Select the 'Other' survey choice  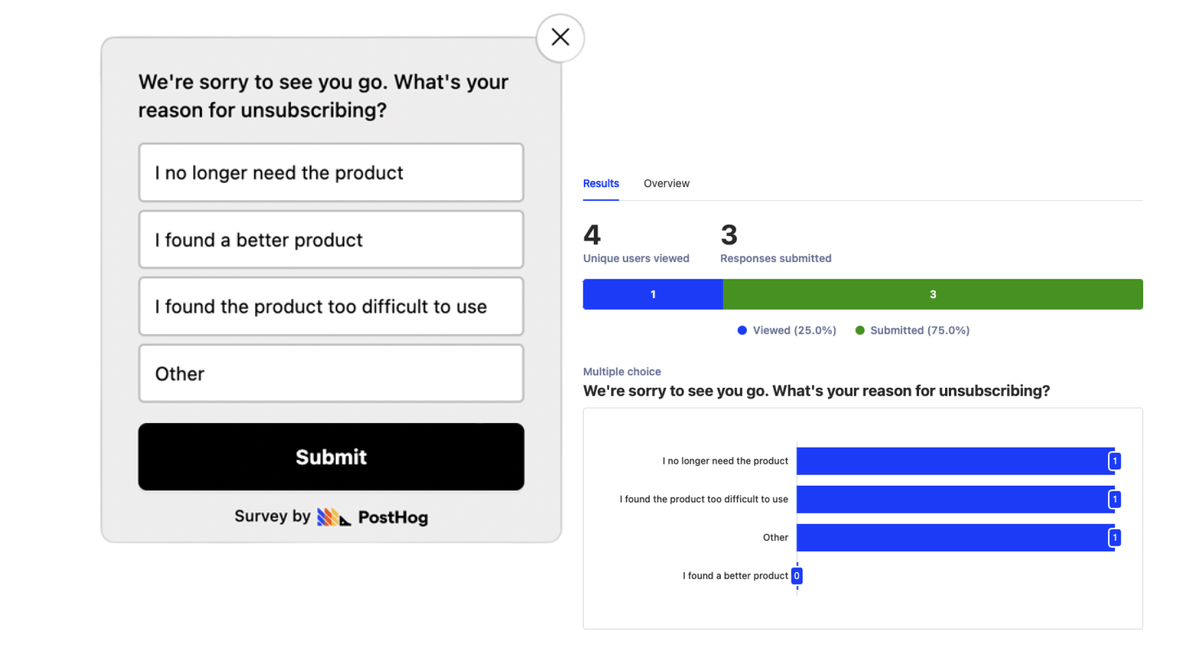tap(331, 374)
